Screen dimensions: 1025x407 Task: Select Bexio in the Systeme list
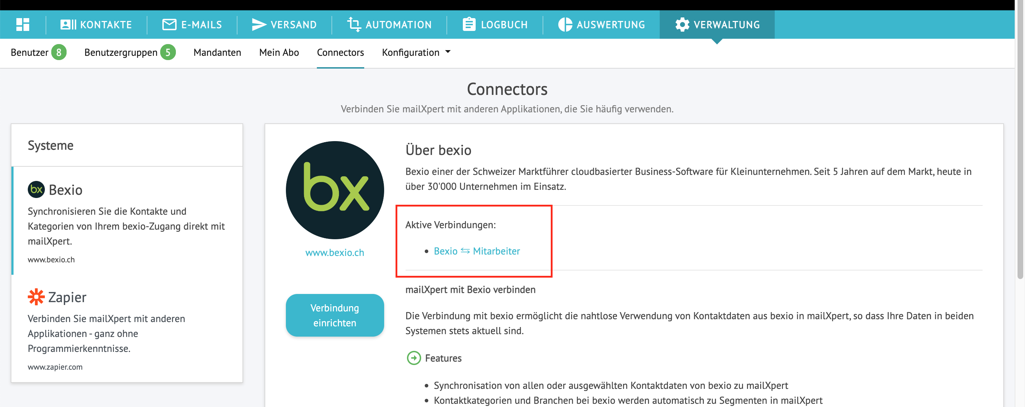[x=127, y=221]
